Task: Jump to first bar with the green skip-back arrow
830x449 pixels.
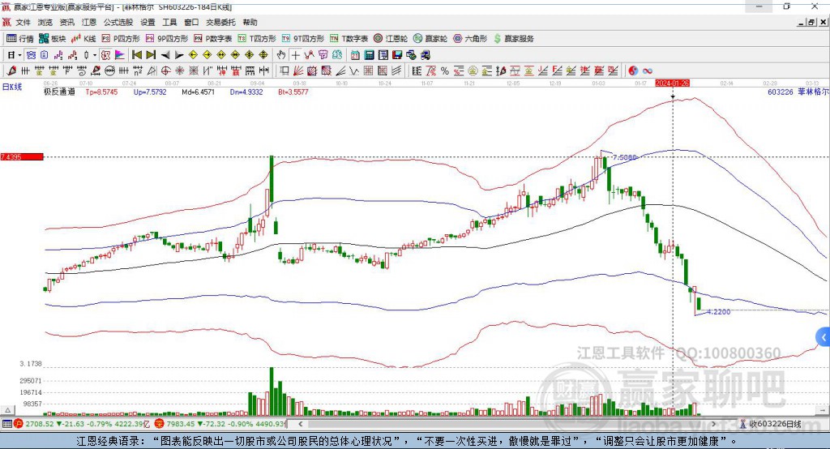Action: (x=136, y=55)
